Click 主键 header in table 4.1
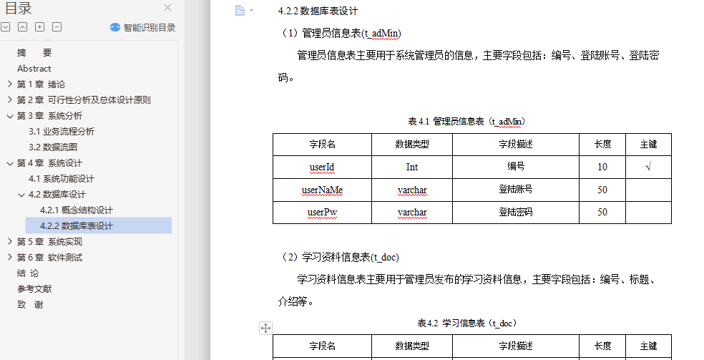The height and width of the screenshot is (360, 704). click(648, 144)
